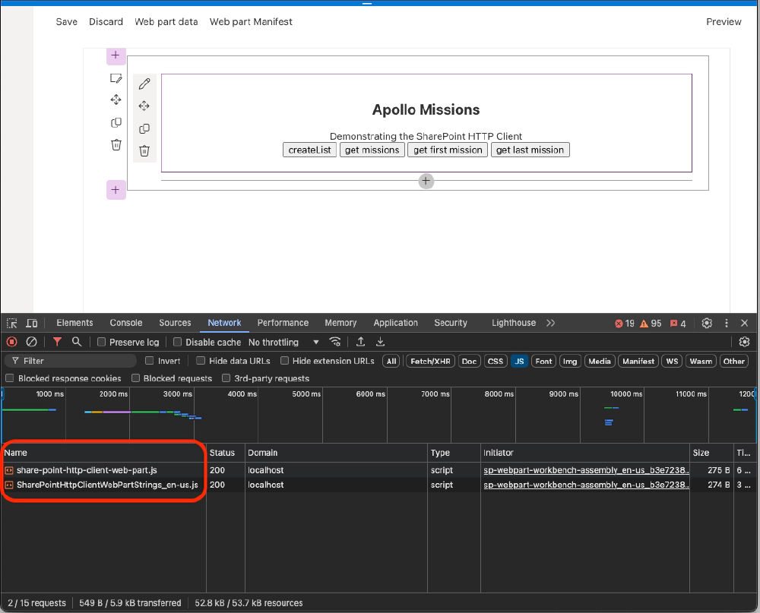Expand more DevTools tabs with the double chevron
The height and width of the screenshot is (613, 760).
[x=550, y=324]
